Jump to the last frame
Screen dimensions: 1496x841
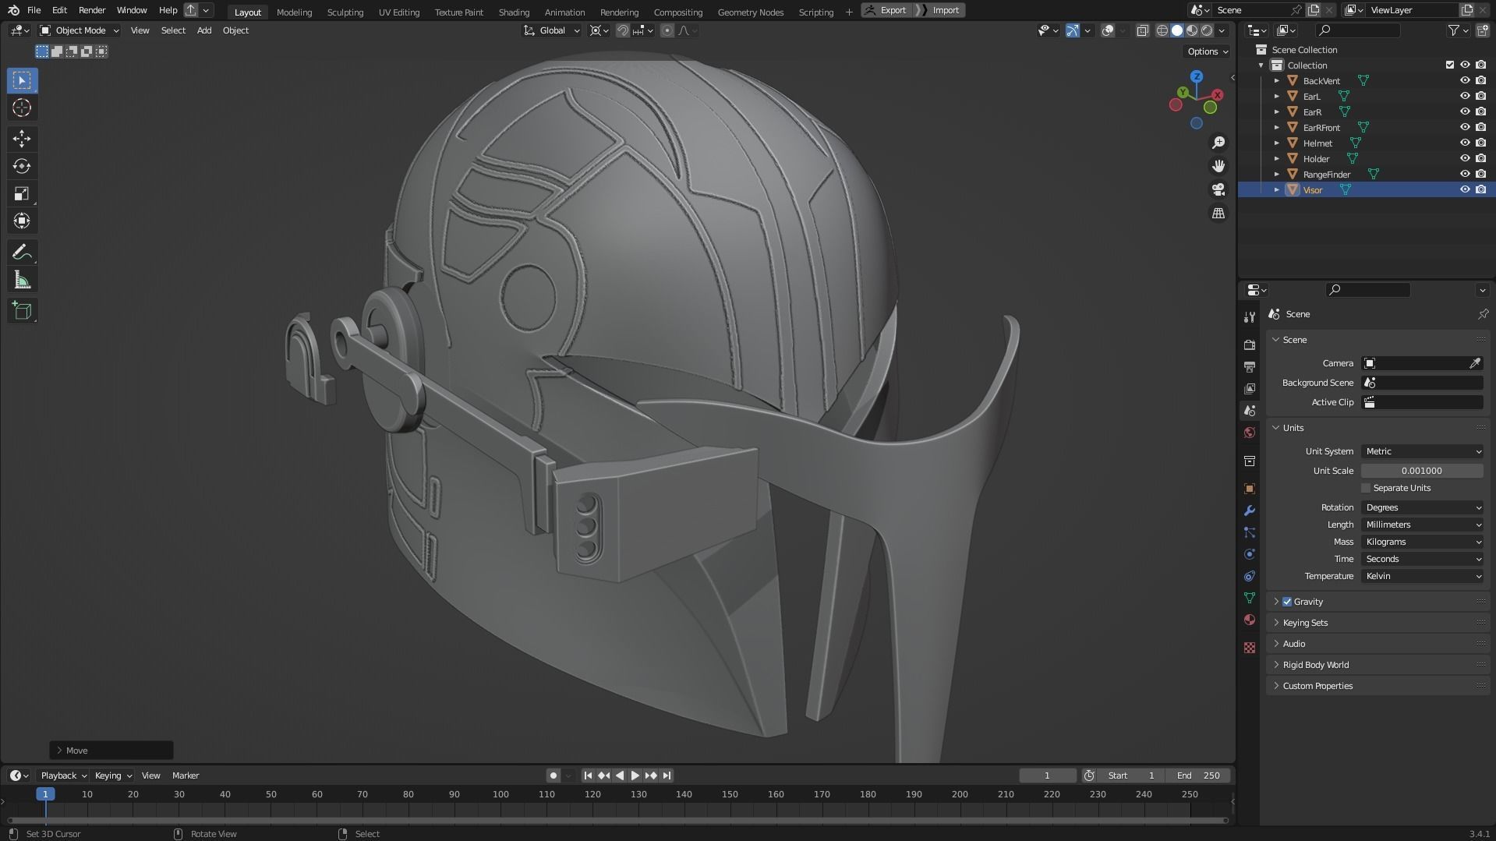coord(667,776)
